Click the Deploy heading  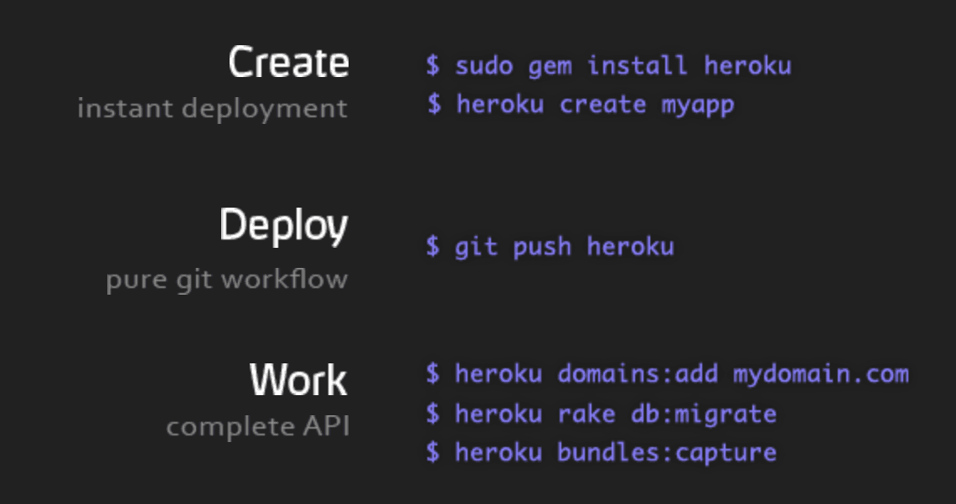(285, 224)
